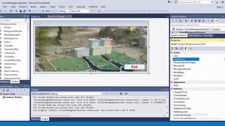Click the Clear All icon in Output
The width and height of the screenshot is (225, 126).
(x=121, y=94)
